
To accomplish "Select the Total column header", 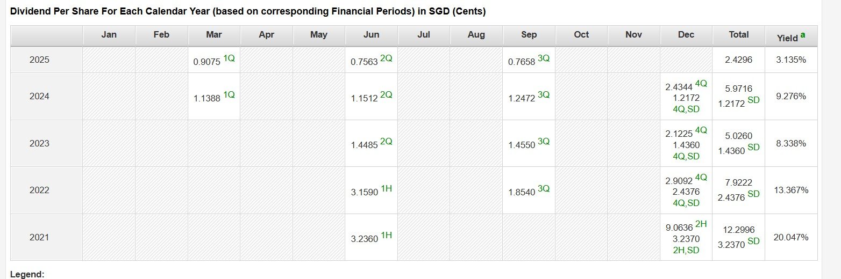I will 738,35.
